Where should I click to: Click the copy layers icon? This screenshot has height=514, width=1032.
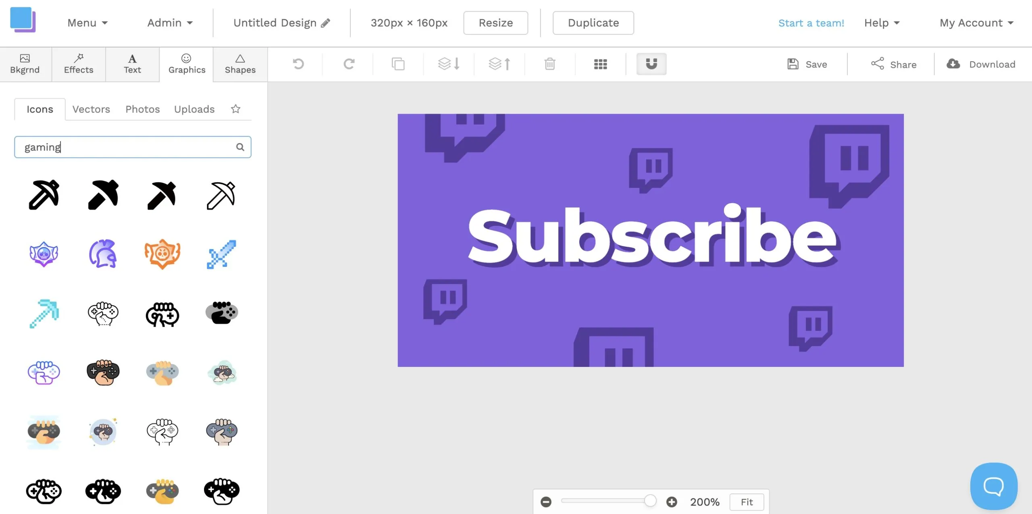tap(398, 64)
